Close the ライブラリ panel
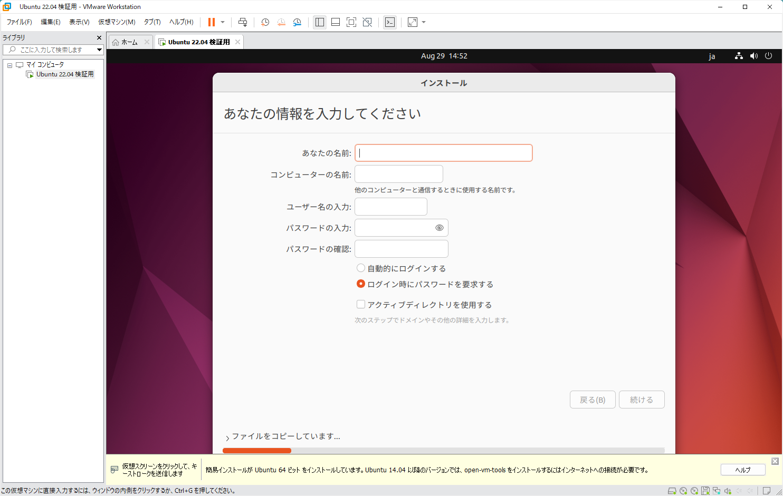Image resolution: width=783 pixels, height=496 pixels. 99,38
